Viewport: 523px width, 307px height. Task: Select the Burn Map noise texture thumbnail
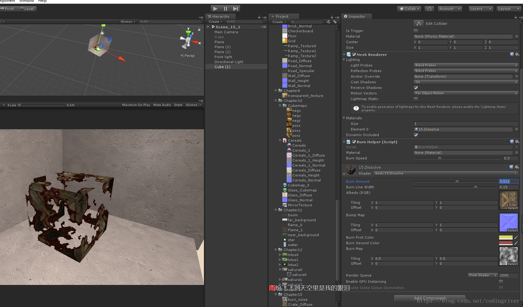click(509, 256)
